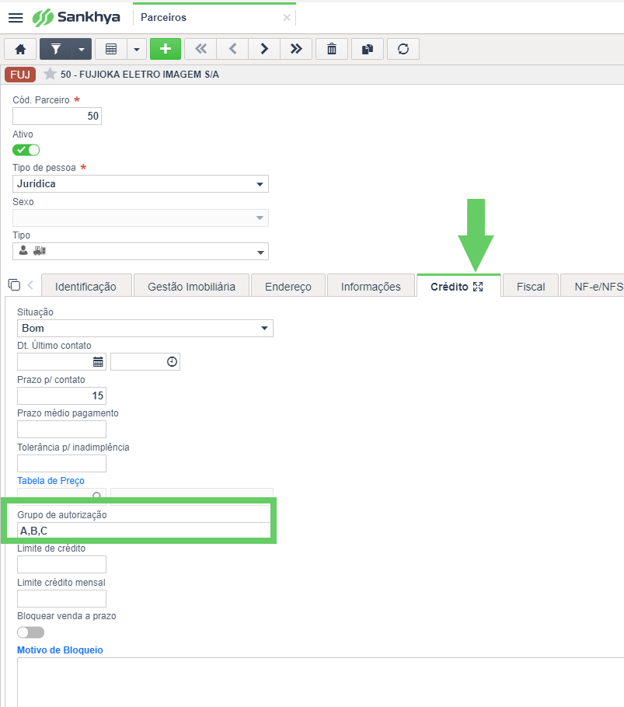Go to previous record
This screenshot has height=707, width=624.
pyautogui.click(x=232, y=49)
